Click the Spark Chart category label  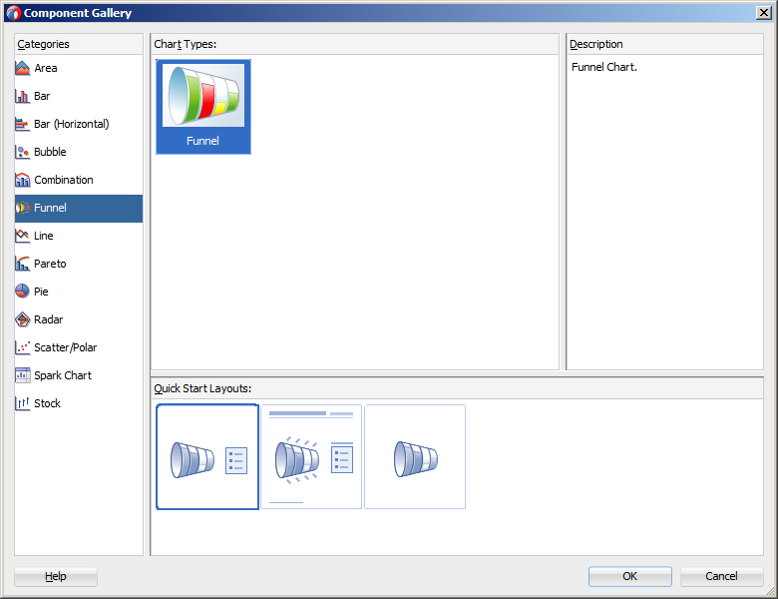pos(63,375)
